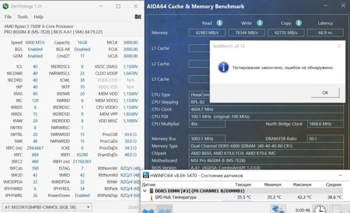Click the tREFI 65280 value

tap(82, 154)
